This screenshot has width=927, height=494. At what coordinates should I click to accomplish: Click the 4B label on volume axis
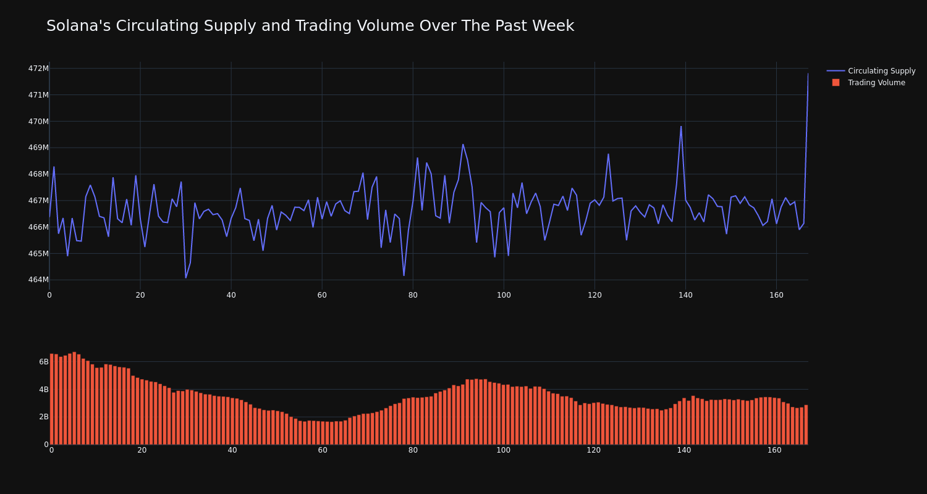44,390
